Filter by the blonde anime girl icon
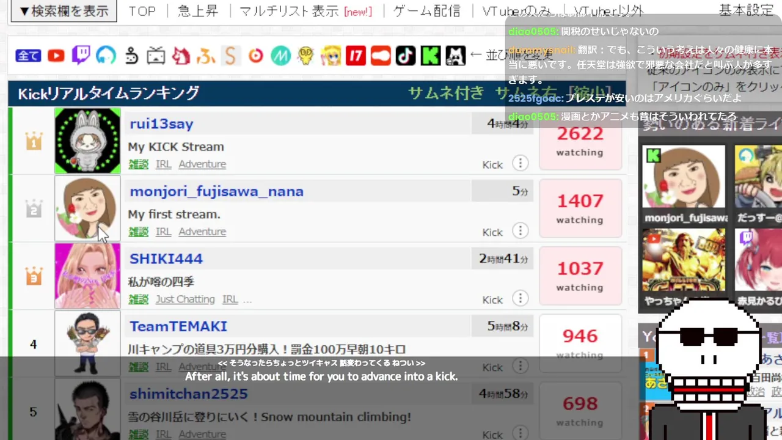 (331, 56)
